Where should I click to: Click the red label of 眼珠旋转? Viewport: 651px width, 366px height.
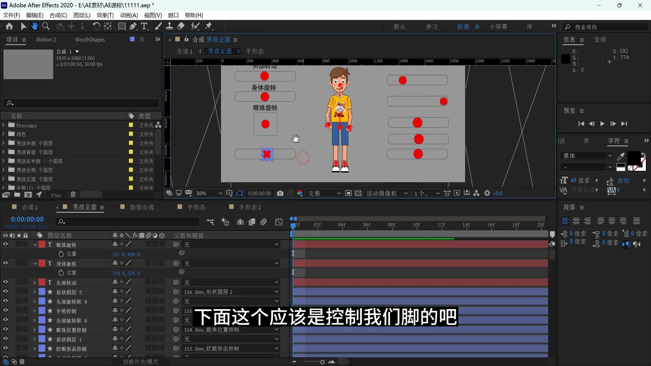42,244
